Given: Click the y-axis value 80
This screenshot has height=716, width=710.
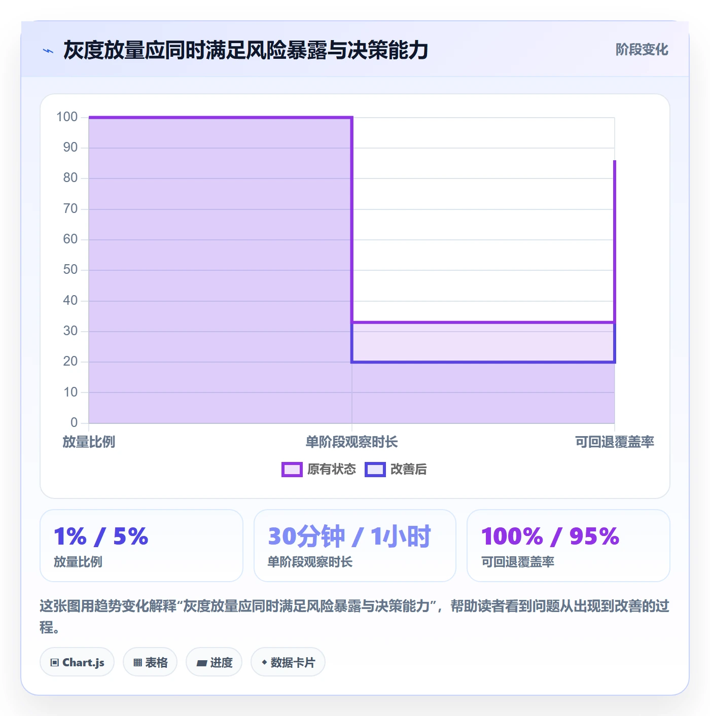Looking at the screenshot, I should pyautogui.click(x=70, y=178).
